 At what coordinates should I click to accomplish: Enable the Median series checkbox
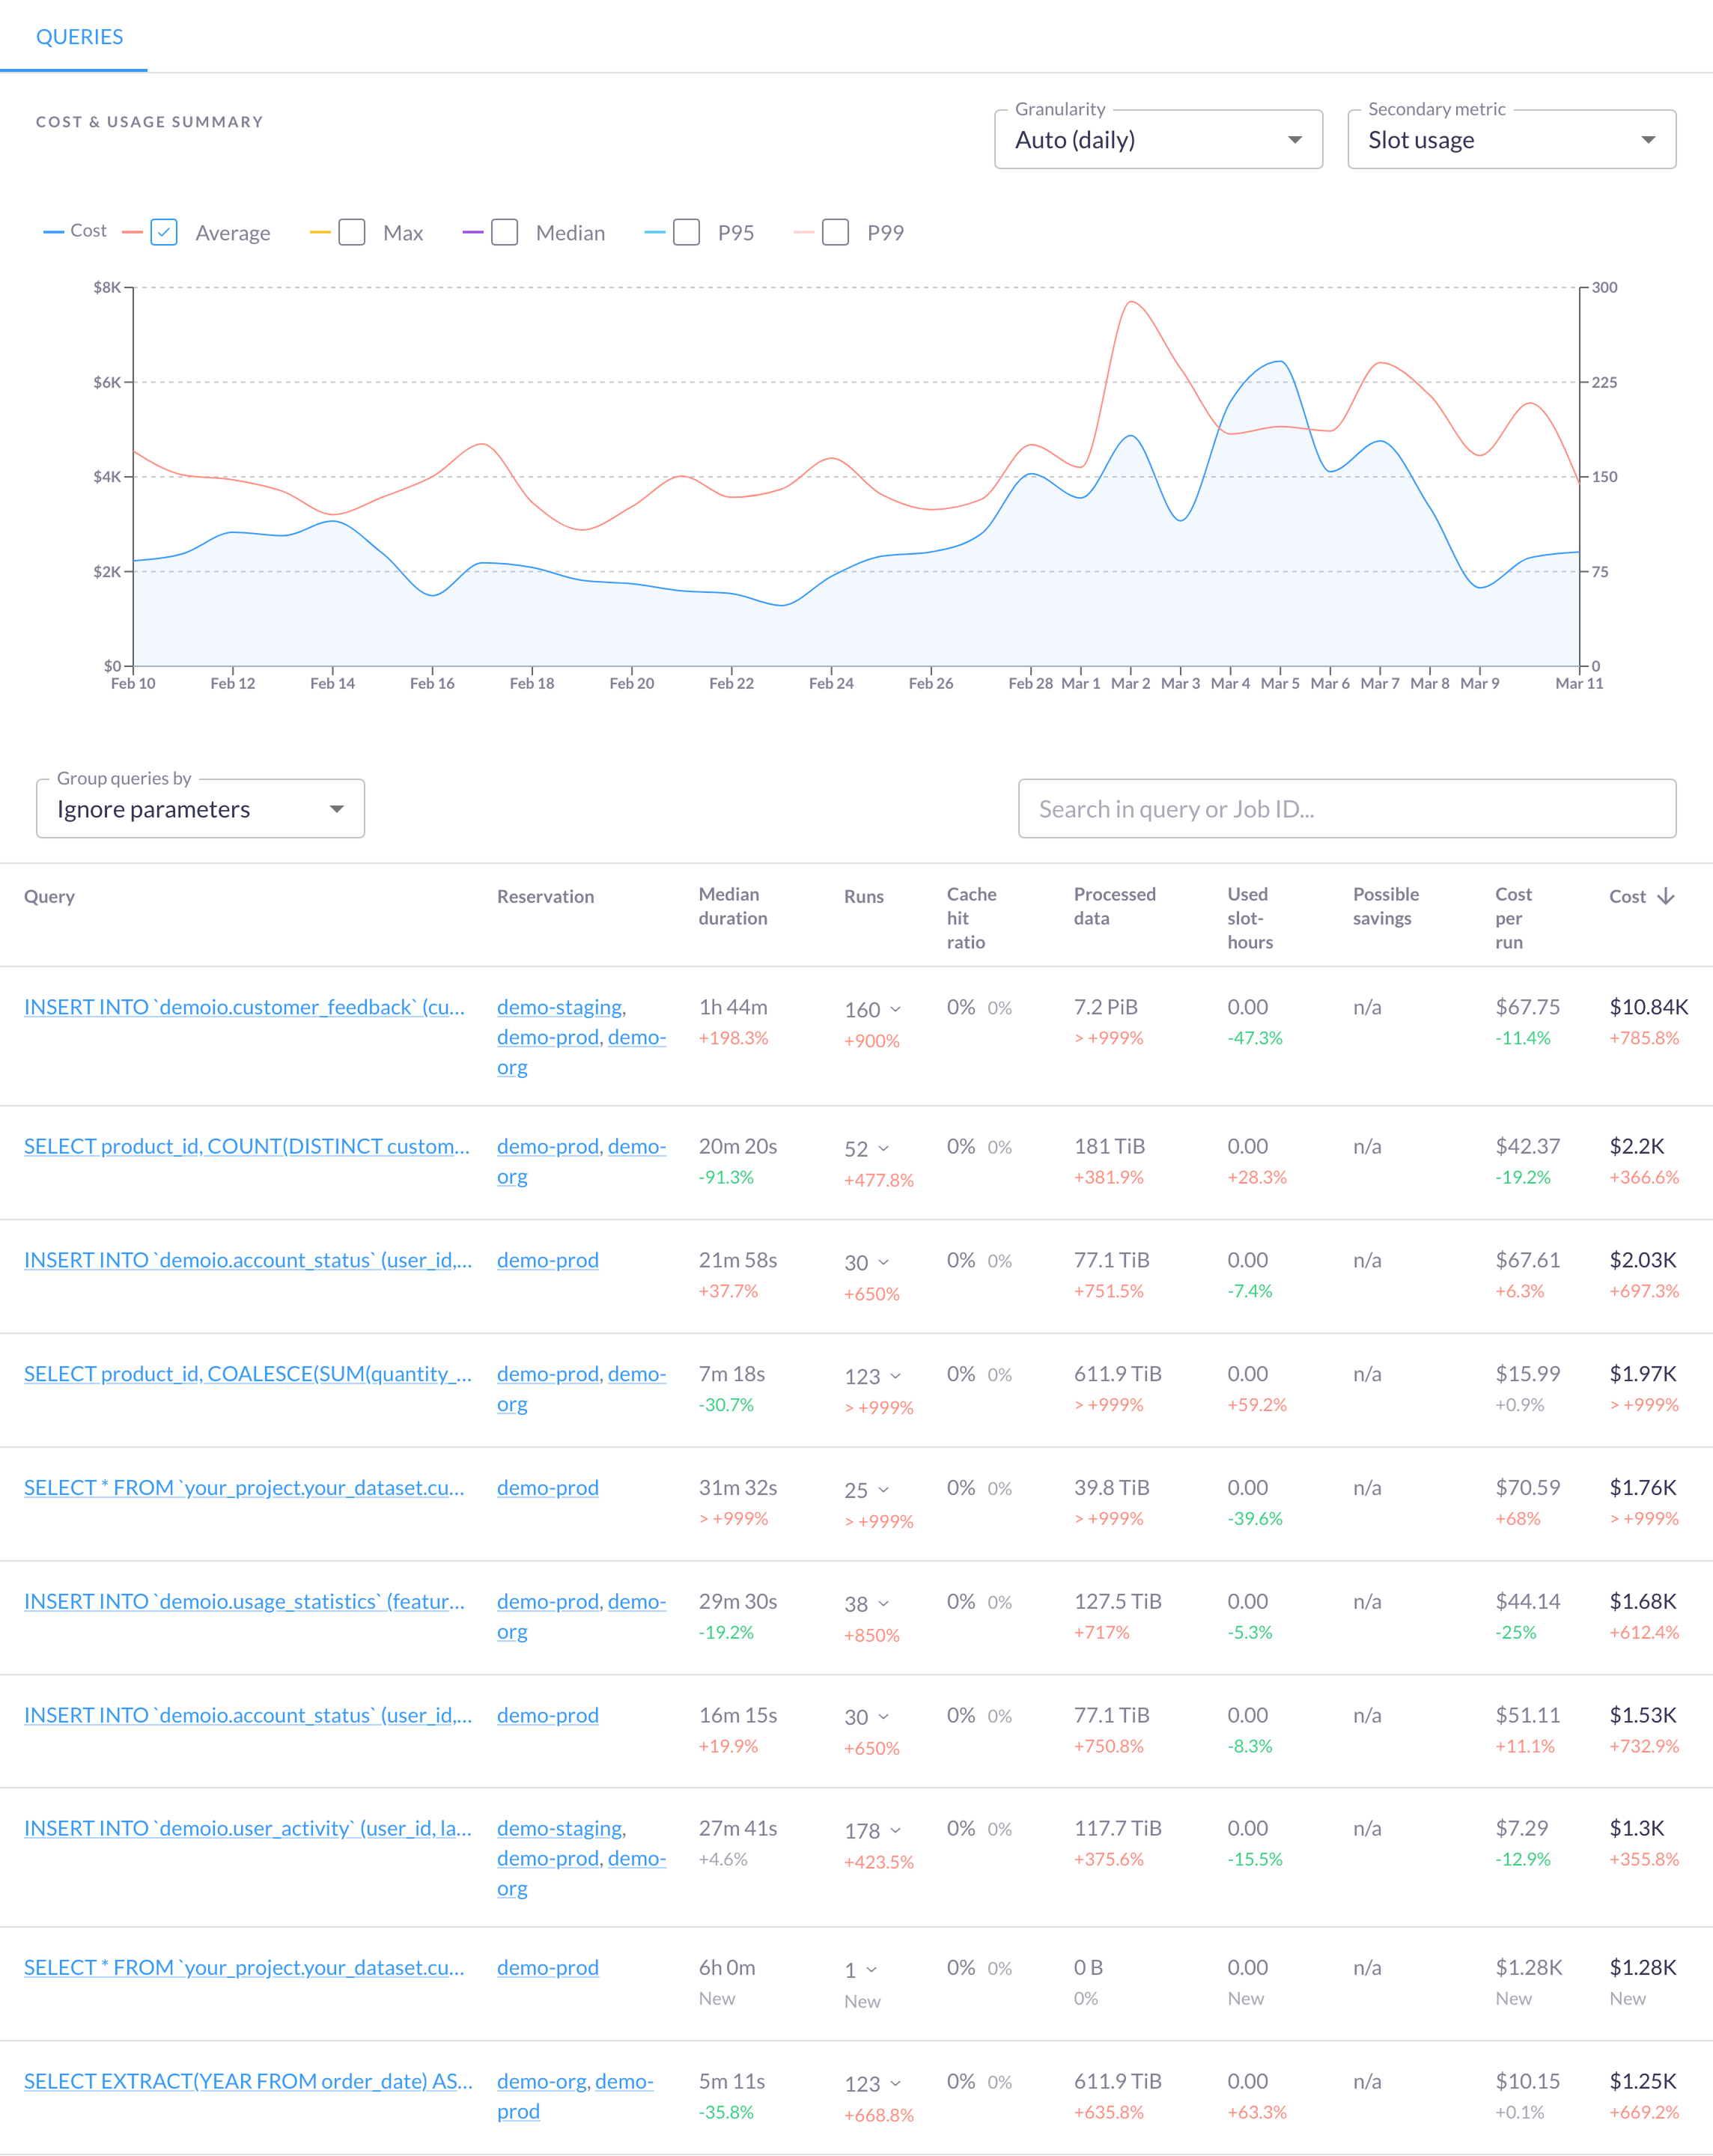(x=505, y=232)
